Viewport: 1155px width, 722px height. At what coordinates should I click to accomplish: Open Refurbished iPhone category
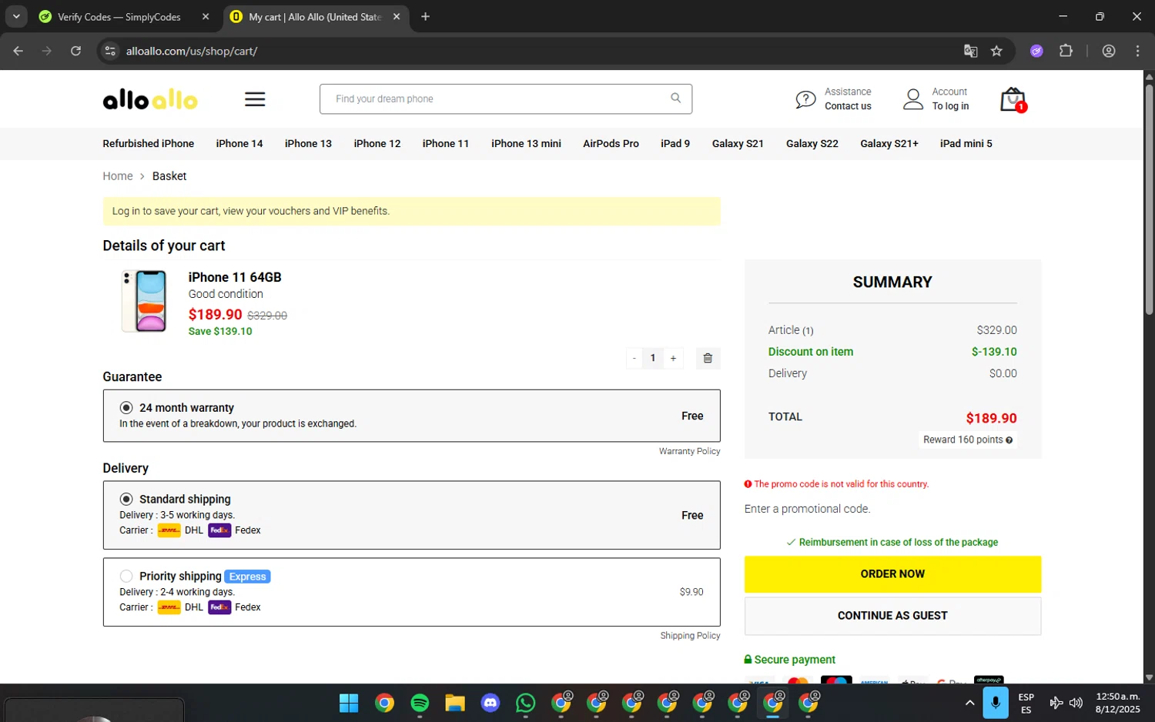click(x=149, y=144)
